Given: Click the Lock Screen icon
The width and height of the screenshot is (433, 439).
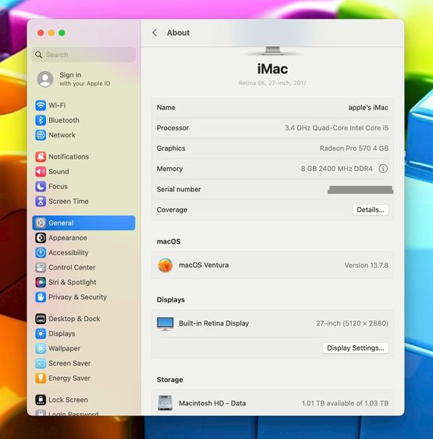Looking at the screenshot, I should [41, 400].
